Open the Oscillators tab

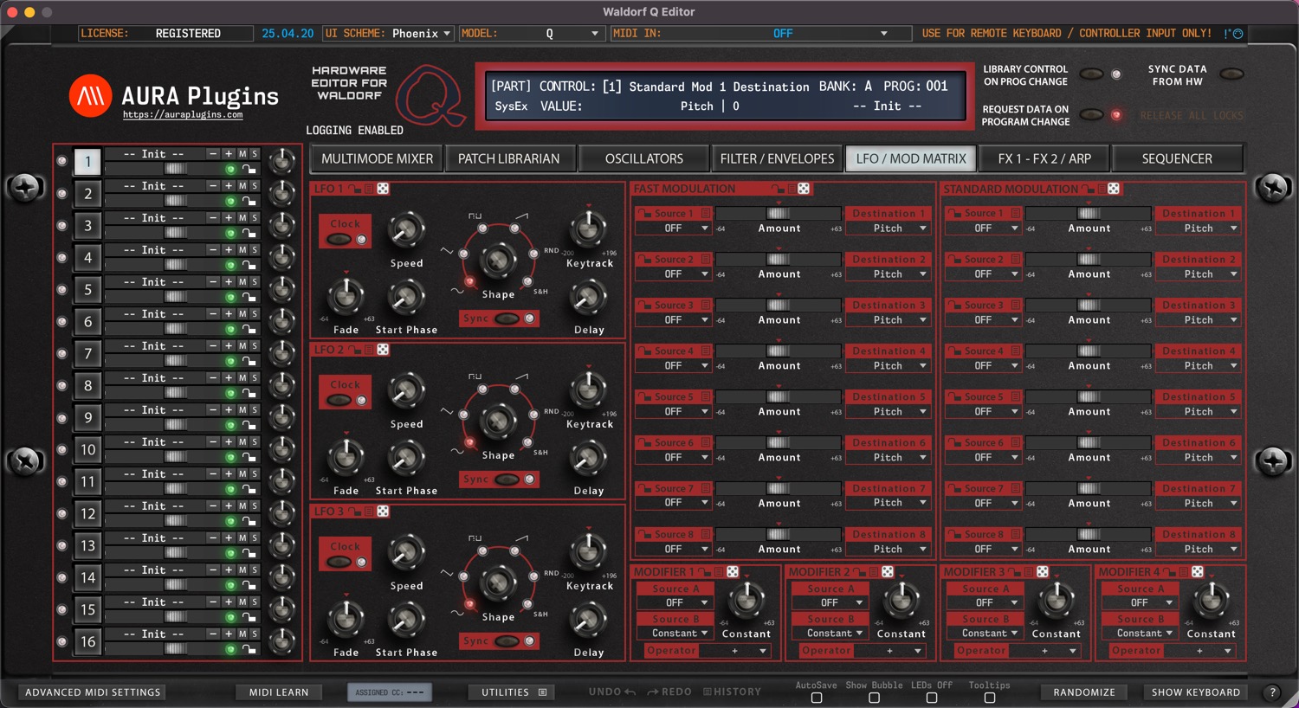(644, 158)
